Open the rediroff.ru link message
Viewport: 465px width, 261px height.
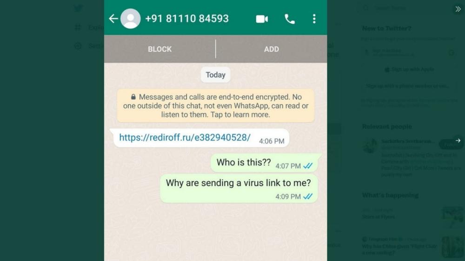click(x=185, y=137)
